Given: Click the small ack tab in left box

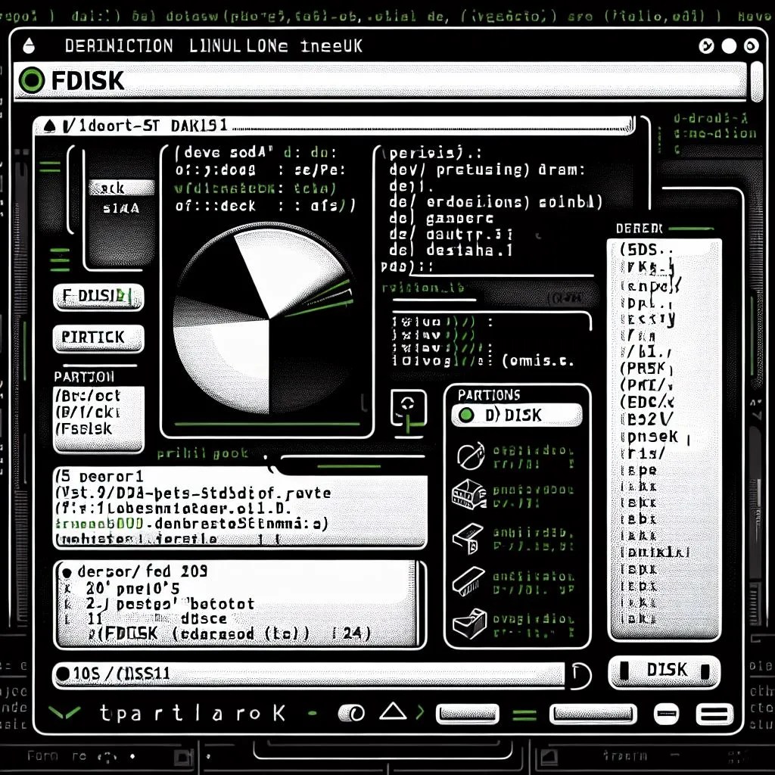Looking at the screenshot, I should point(121,188).
